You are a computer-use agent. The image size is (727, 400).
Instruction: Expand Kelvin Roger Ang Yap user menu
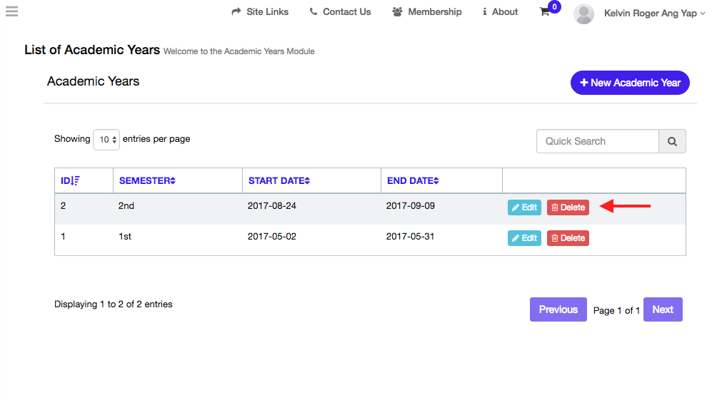654,14
